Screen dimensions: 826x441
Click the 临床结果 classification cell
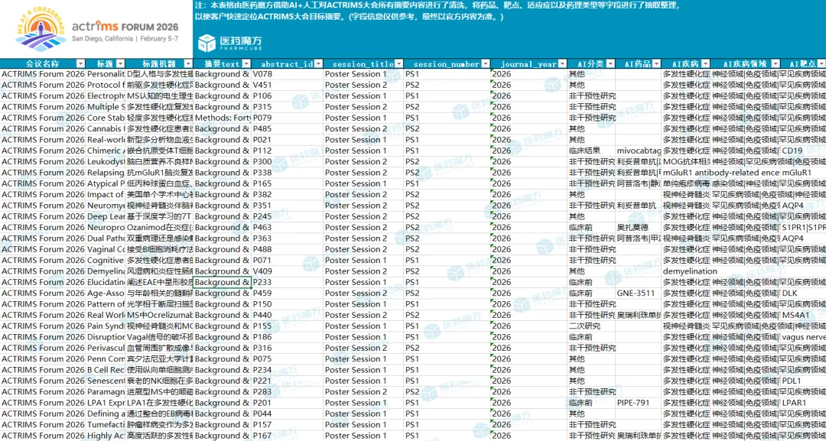pos(591,151)
